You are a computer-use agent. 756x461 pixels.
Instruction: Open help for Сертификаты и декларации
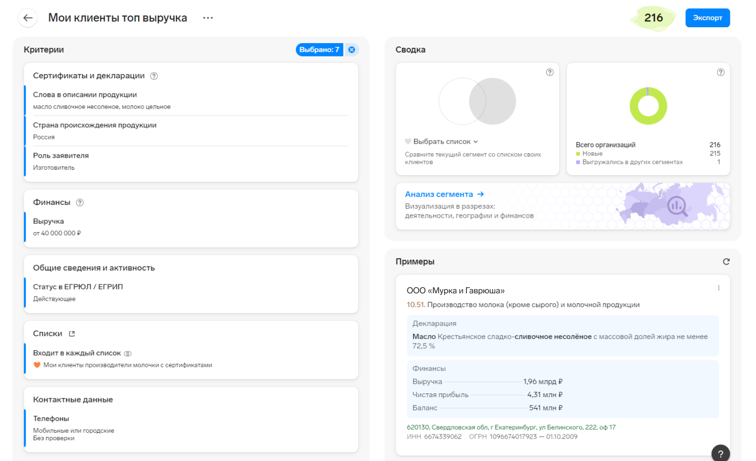pos(154,76)
